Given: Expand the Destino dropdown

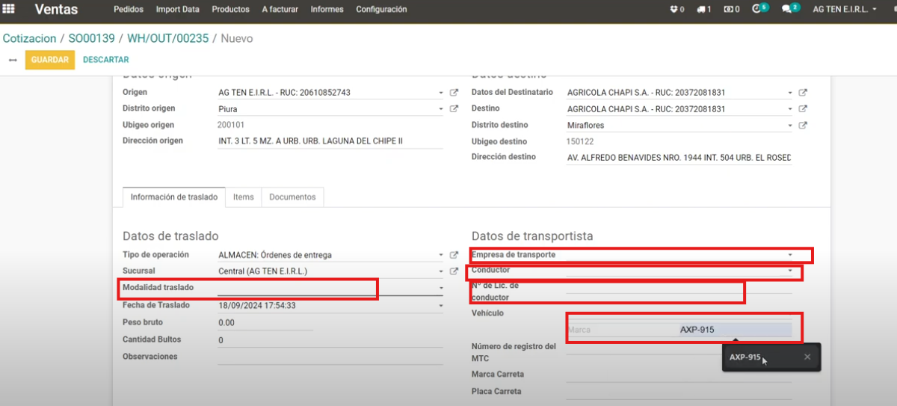Looking at the screenshot, I should point(790,110).
